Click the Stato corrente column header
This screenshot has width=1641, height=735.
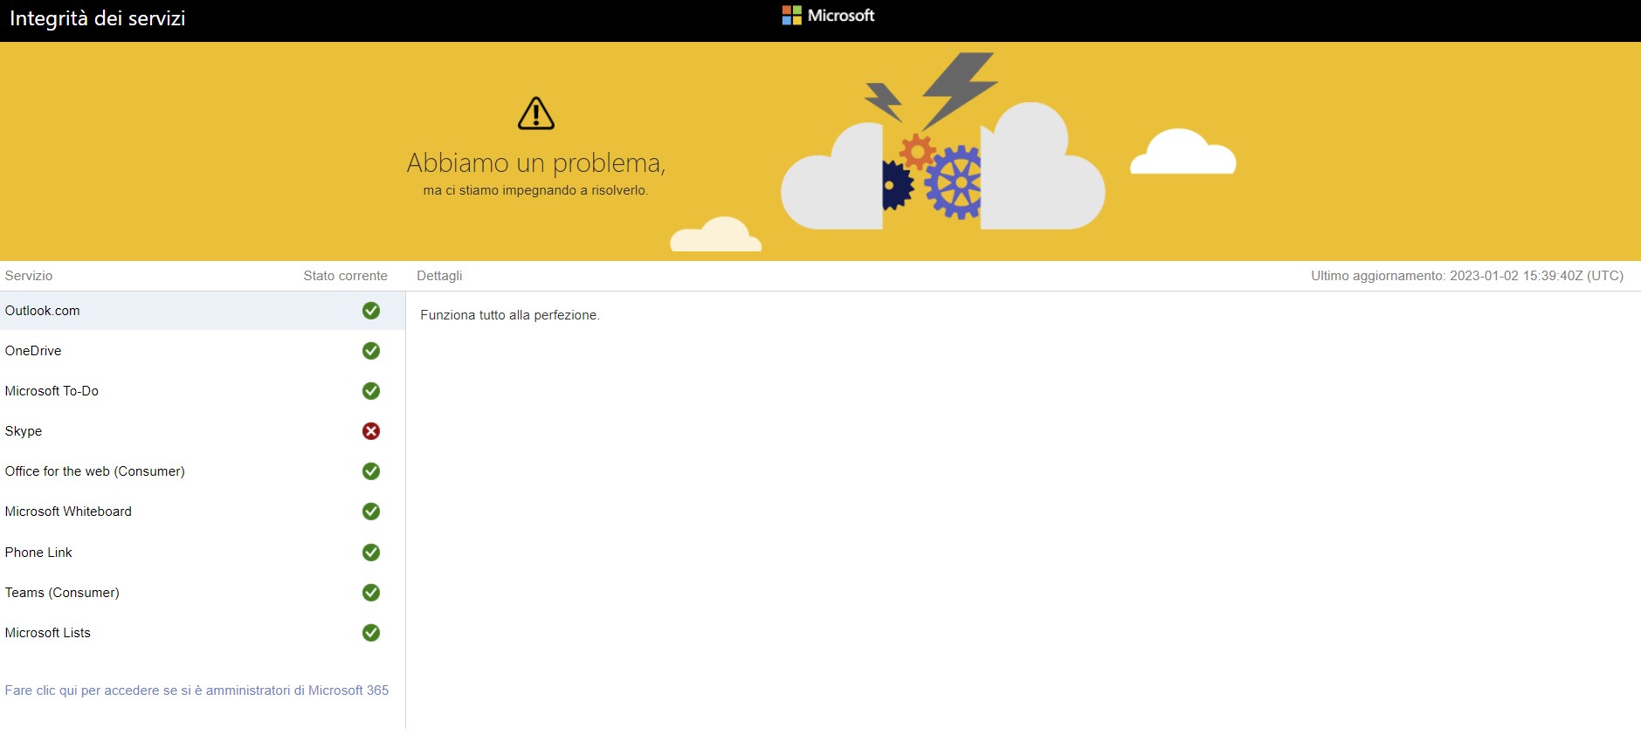pos(345,276)
